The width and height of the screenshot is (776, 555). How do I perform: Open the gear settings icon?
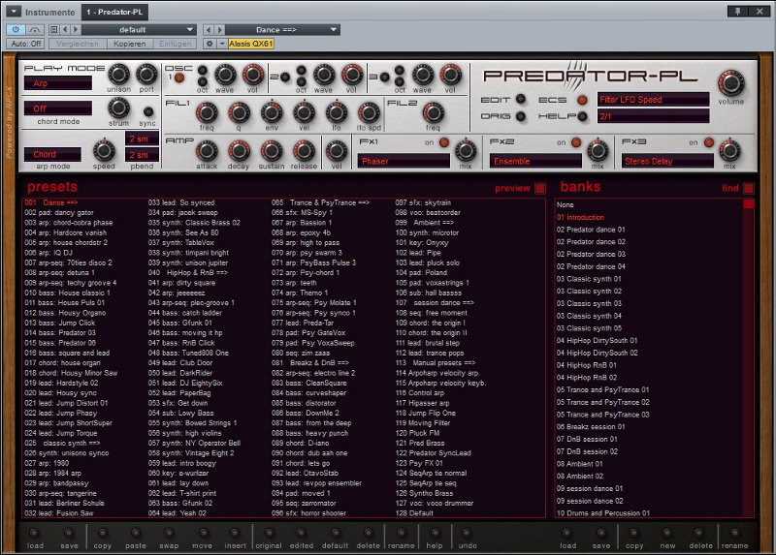[210, 44]
